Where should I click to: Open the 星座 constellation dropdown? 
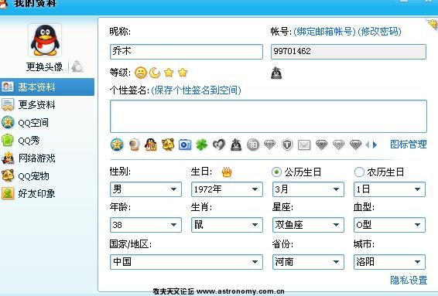click(308, 225)
